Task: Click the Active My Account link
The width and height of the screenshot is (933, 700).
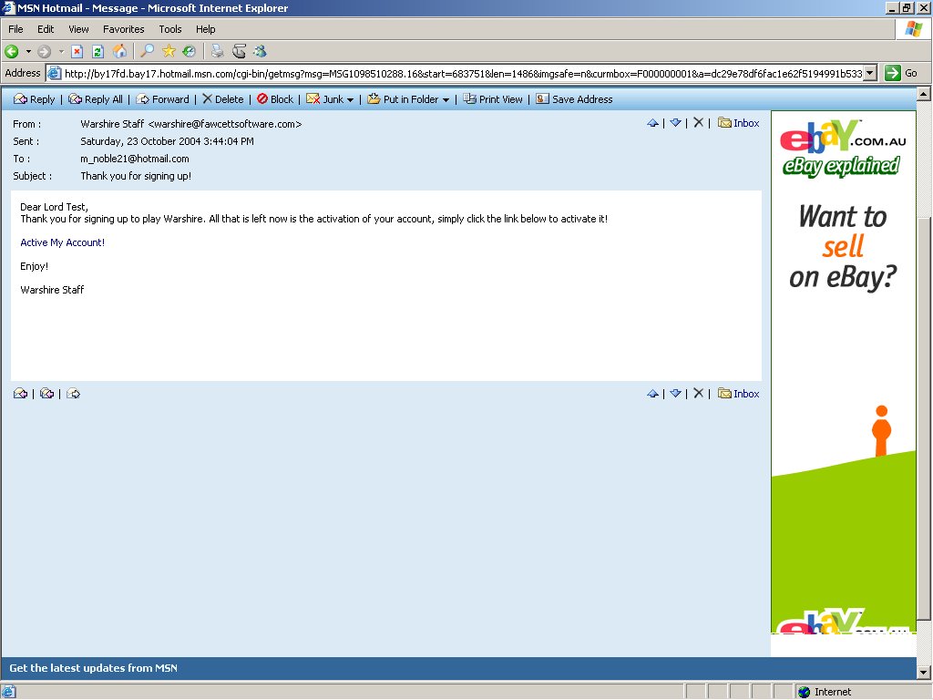Action: pyautogui.click(x=62, y=242)
